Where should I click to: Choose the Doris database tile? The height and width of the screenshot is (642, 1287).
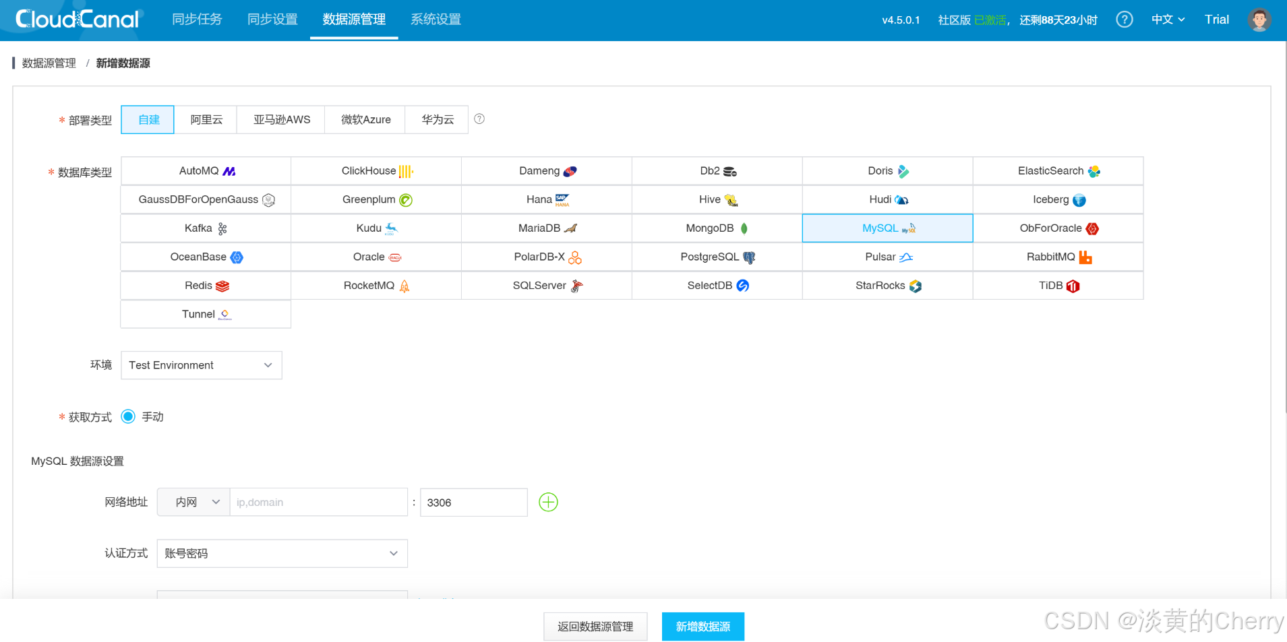tap(888, 171)
